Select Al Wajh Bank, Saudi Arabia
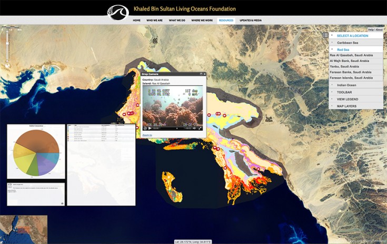The height and width of the screenshot is (244, 387). tap(350, 61)
